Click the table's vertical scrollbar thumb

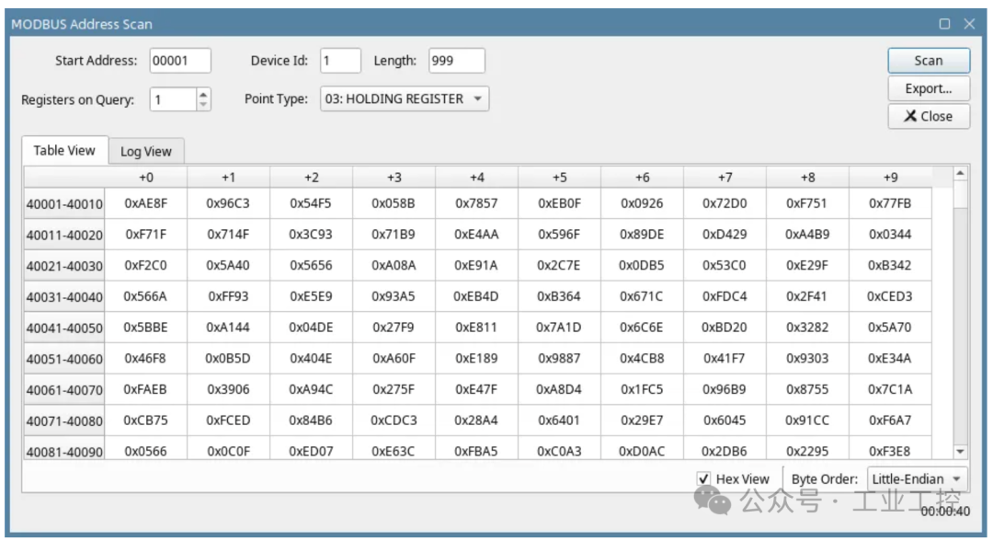(x=960, y=194)
